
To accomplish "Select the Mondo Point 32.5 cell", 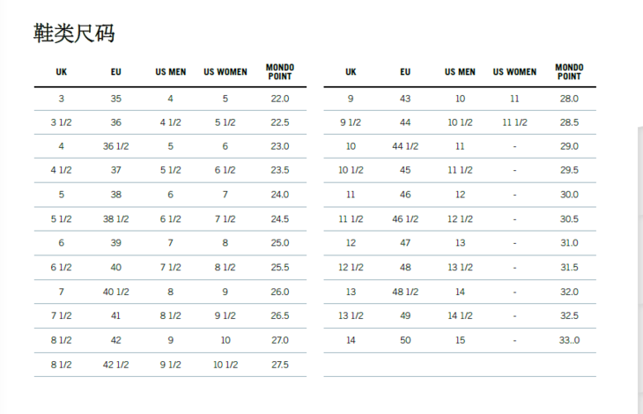I will [569, 315].
